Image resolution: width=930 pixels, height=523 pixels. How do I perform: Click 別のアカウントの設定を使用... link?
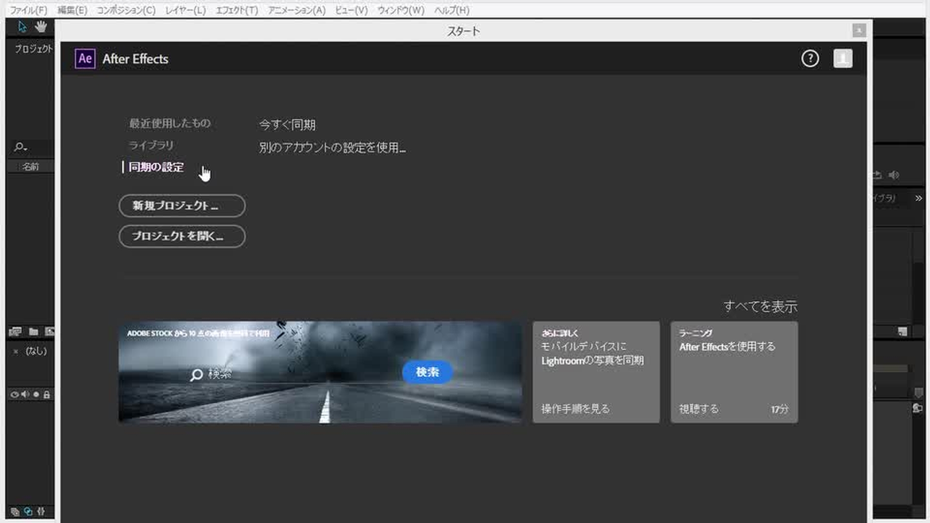[332, 148]
